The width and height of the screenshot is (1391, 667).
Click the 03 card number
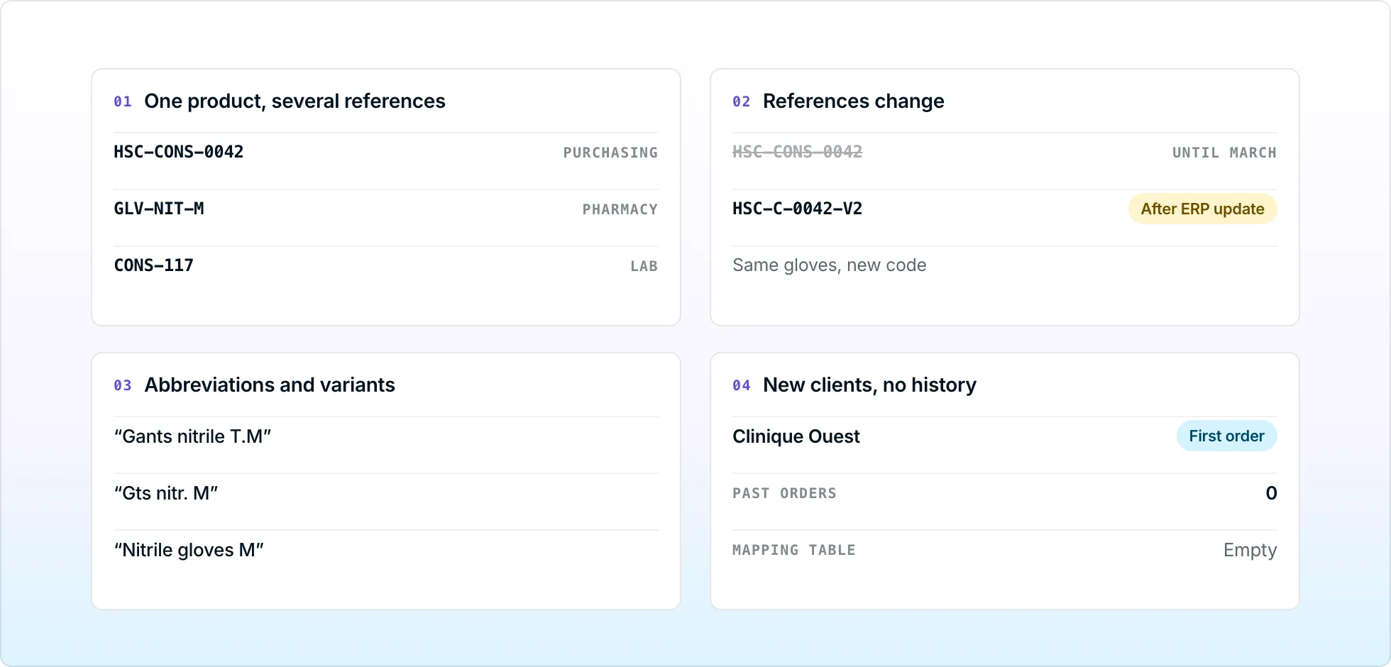click(x=123, y=385)
